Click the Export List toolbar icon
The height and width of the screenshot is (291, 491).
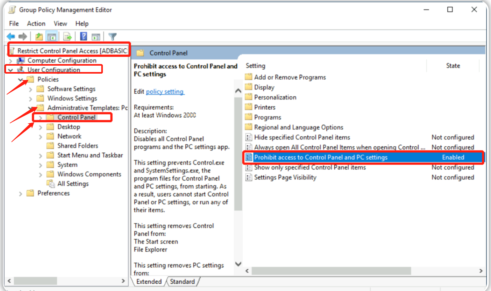click(67, 37)
